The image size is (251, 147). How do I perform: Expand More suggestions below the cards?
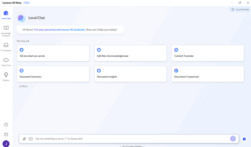(x=23, y=86)
